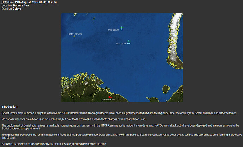Click the USS Gato submarine icon
The image size is (243, 147).
[129, 42]
